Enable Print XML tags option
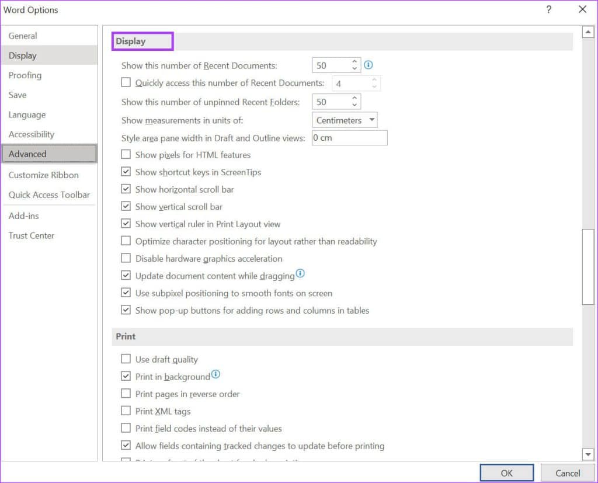This screenshot has height=483, width=598. 126,411
